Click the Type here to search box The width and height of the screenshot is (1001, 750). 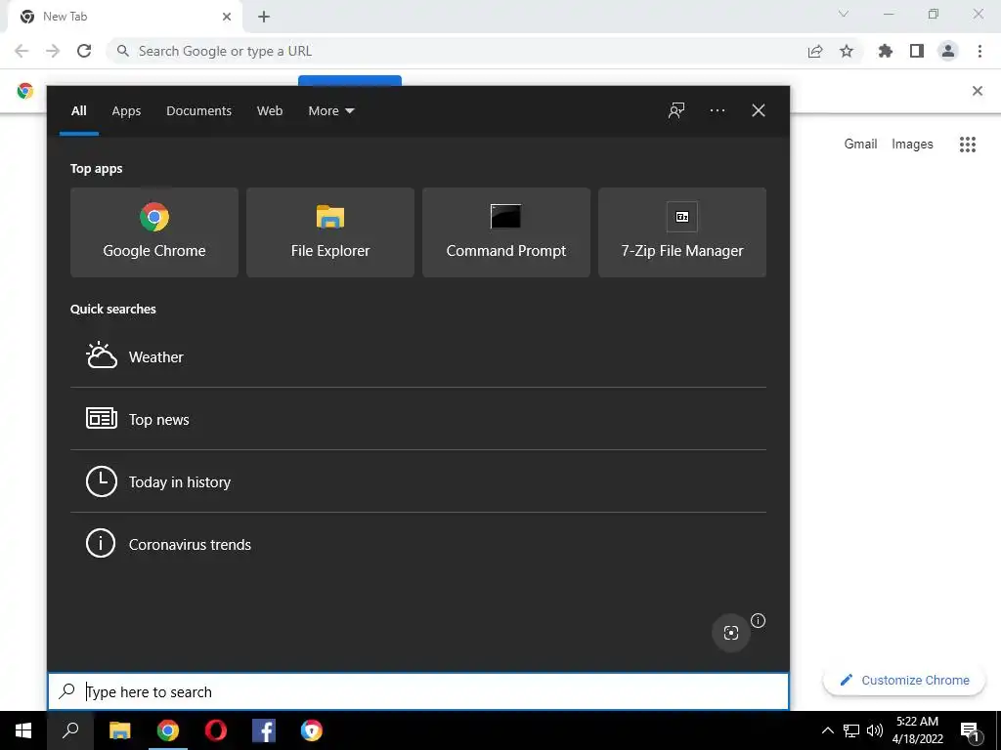(418, 691)
